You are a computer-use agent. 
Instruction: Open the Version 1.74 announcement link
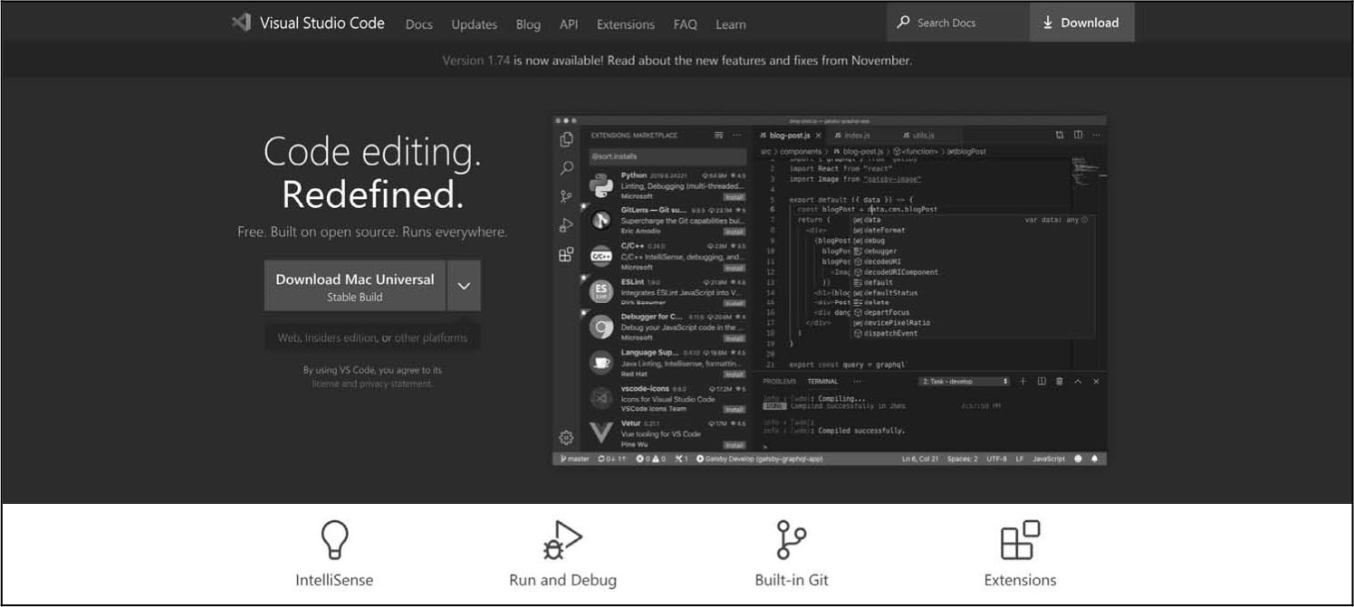click(476, 61)
